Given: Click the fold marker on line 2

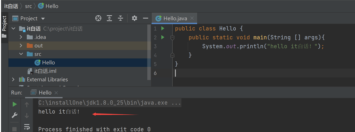Looking at the screenshot, I should click(172, 38).
